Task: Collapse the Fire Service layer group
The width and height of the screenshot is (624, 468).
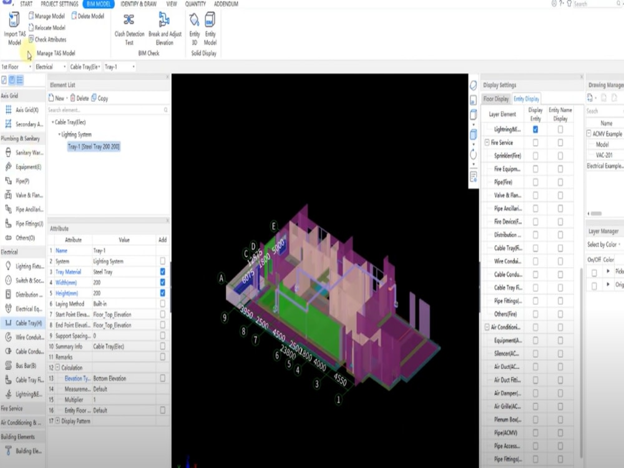Action: click(x=487, y=142)
